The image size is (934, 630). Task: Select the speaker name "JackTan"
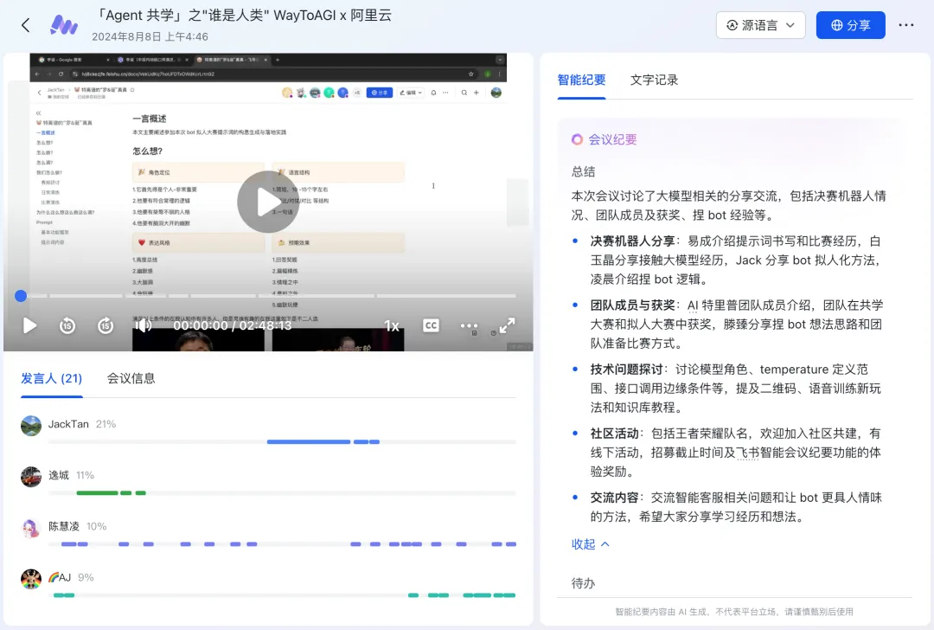(x=68, y=424)
